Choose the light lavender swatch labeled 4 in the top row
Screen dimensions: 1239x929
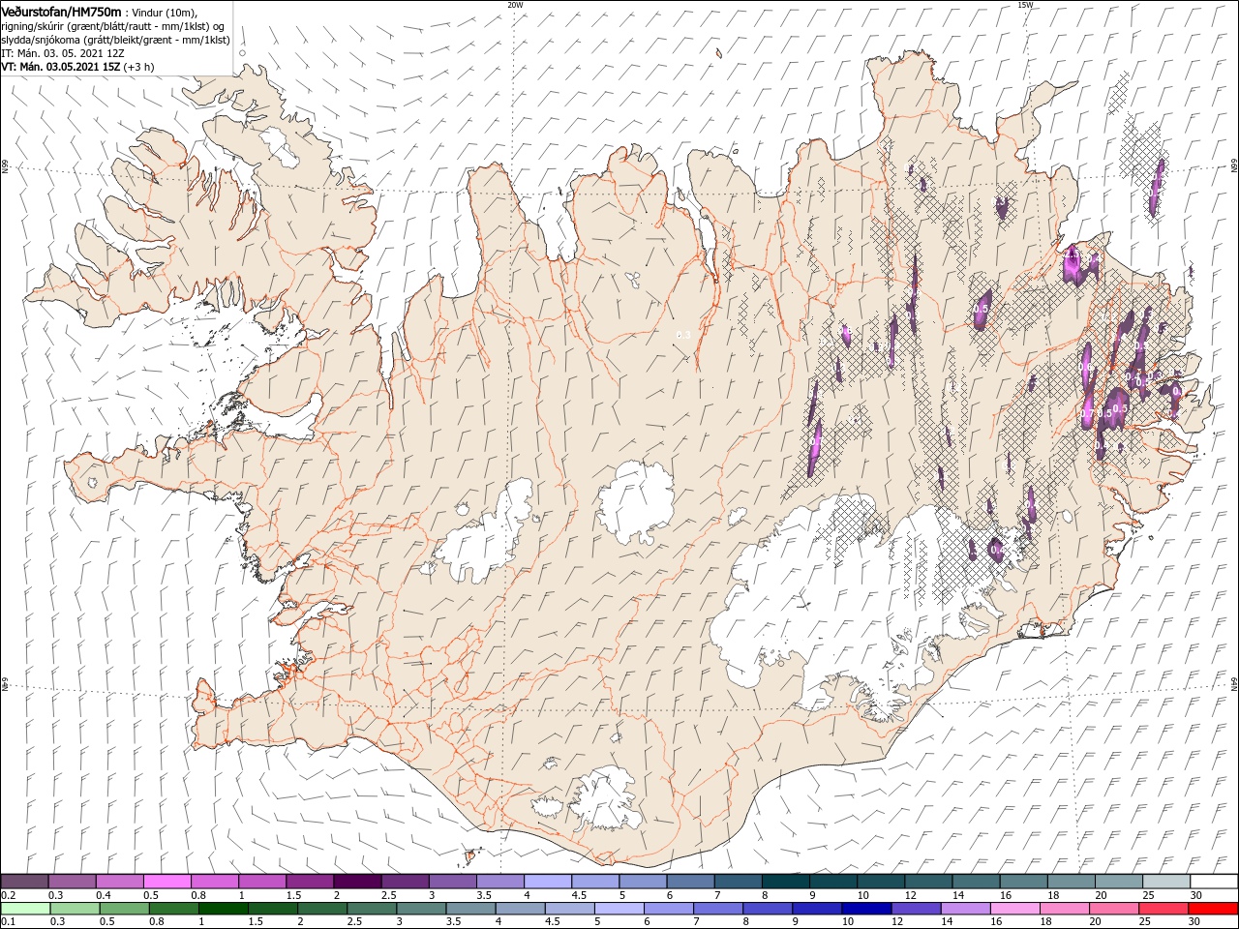(x=547, y=882)
